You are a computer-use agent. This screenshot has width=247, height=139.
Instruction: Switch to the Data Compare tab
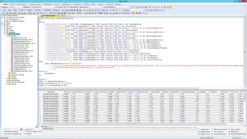pyautogui.click(x=22, y=4)
